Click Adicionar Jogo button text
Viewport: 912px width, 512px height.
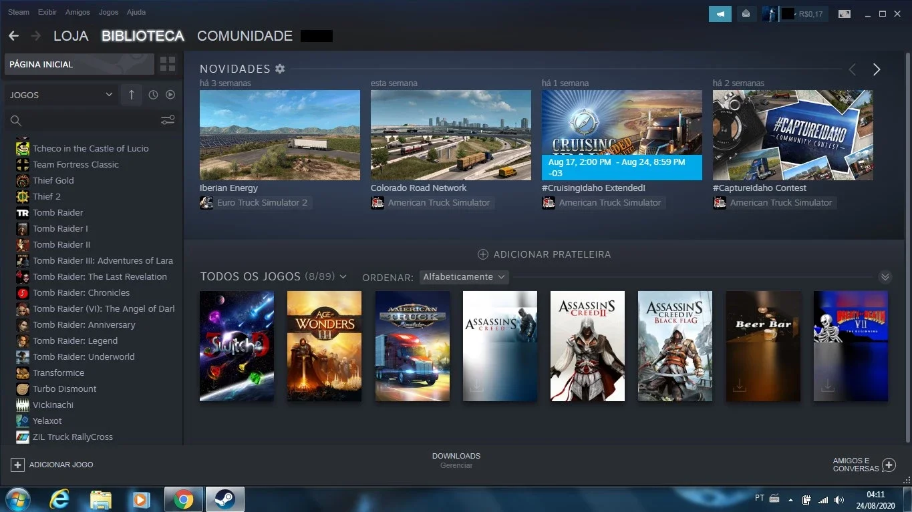click(61, 465)
